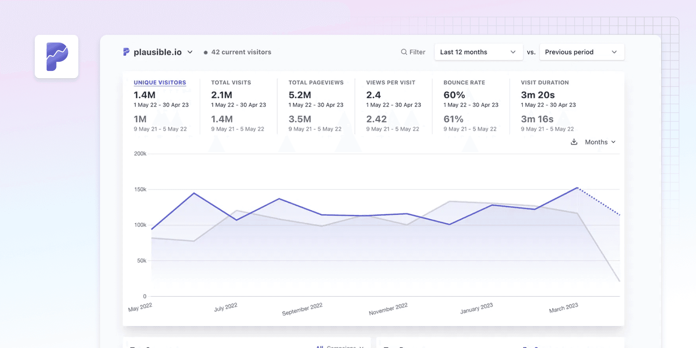This screenshot has width=696, height=348.
Task: Open the Filter button
Action: tap(413, 52)
